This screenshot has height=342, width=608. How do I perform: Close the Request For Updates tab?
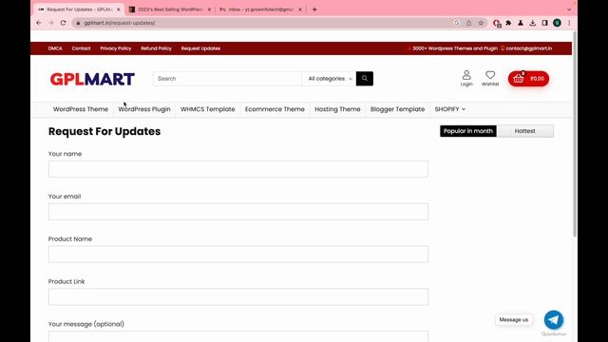(118, 9)
